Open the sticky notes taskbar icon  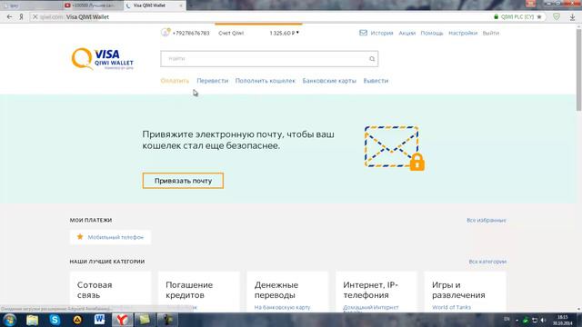(145, 320)
